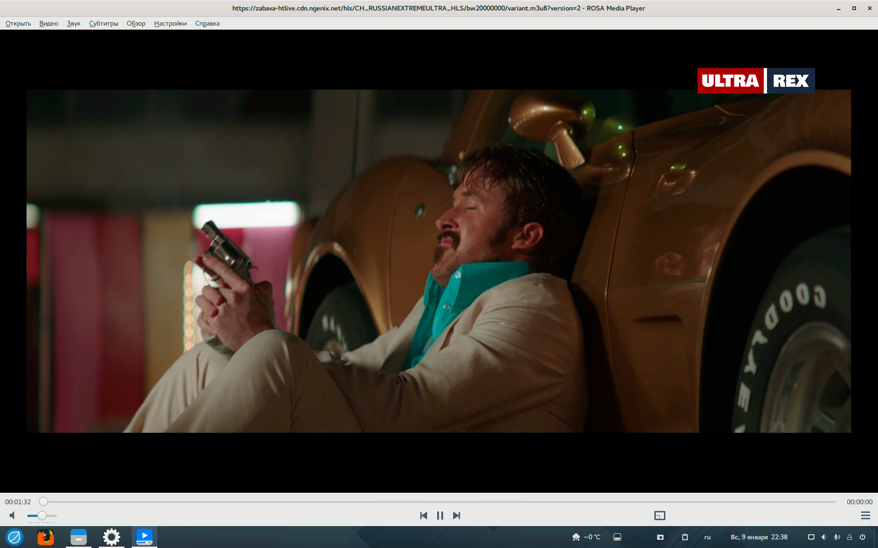
Task: Expand the Звук menu
Action: tap(74, 23)
